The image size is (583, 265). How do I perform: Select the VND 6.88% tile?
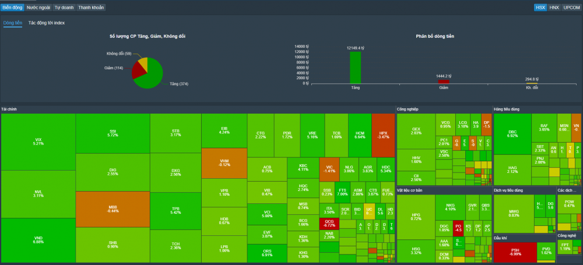pos(38,240)
